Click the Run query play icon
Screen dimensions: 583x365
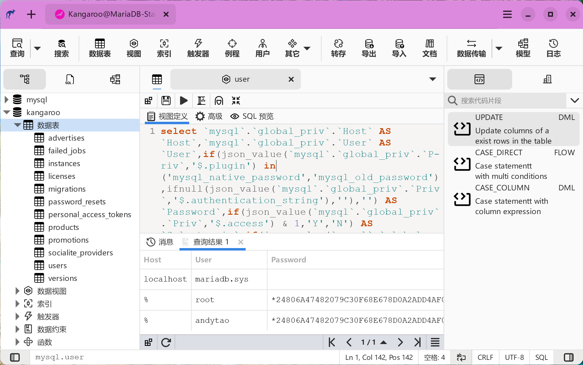(x=184, y=101)
